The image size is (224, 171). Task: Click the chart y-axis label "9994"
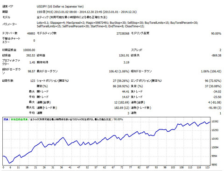214,156
